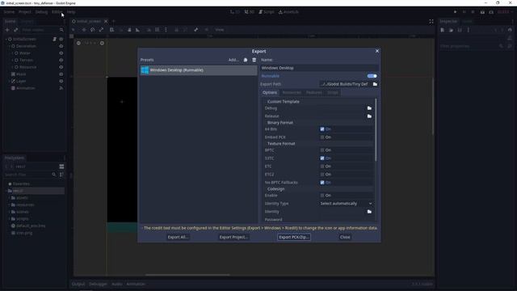Toggle FileSystem split view mode icon
Viewport: 517px width, 291px height.
61,167
